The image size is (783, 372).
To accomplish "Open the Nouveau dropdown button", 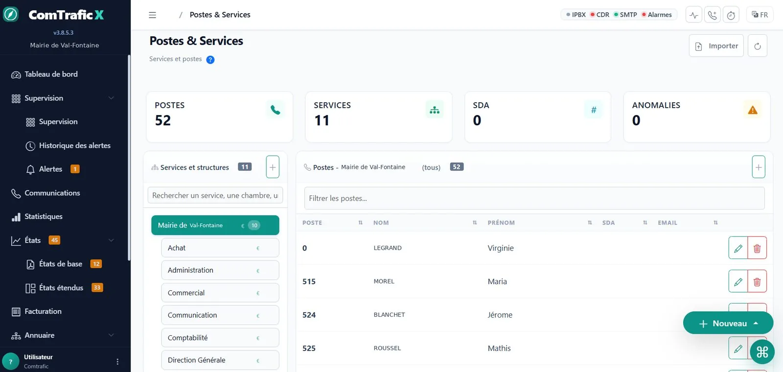I will click(x=728, y=323).
